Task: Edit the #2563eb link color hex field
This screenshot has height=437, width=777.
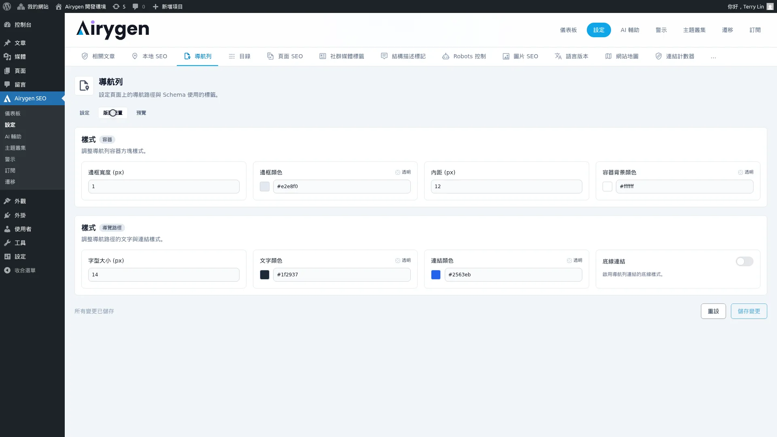Action: click(x=514, y=275)
